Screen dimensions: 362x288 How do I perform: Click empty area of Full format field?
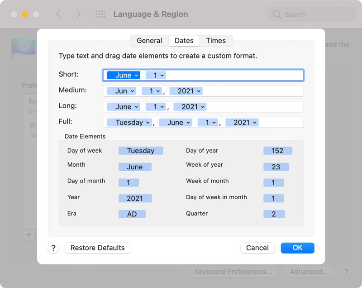[x=281, y=122]
